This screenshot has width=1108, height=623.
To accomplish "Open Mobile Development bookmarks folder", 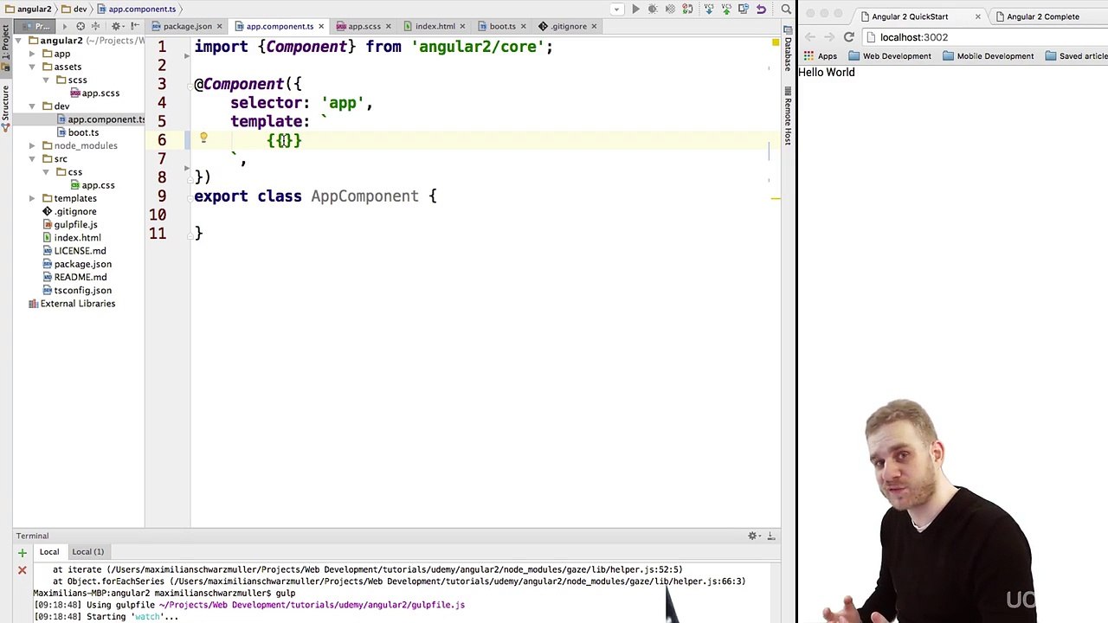I will point(988,56).
